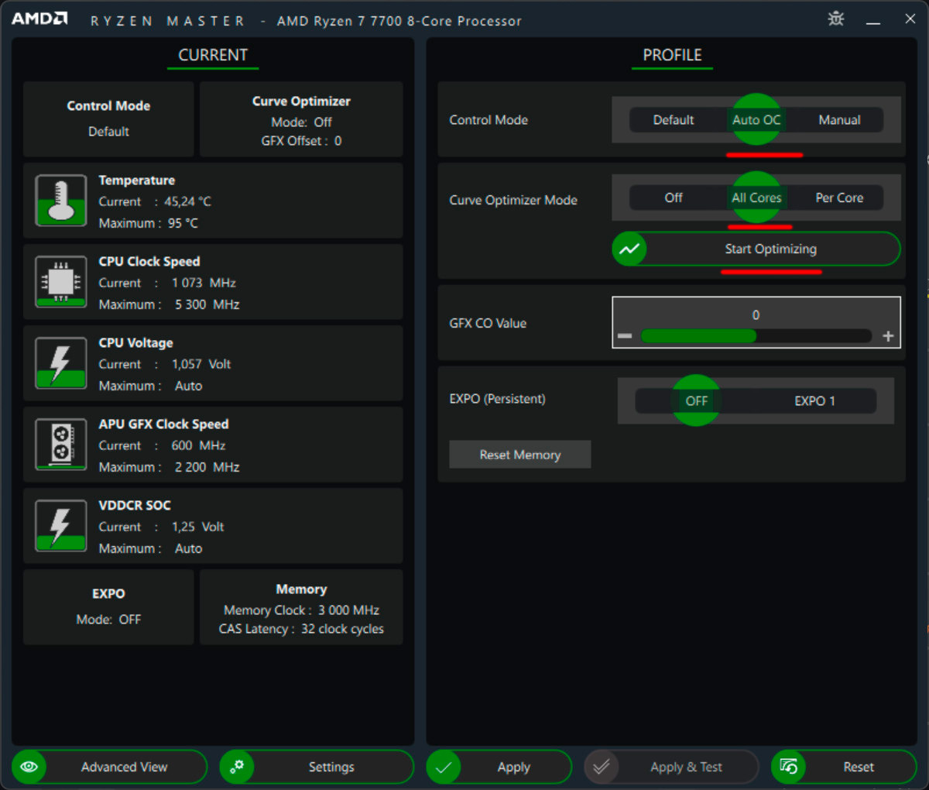Screen dimensions: 929x790
Task: Click the gears icon beside Settings
Action: (x=237, y=767)
